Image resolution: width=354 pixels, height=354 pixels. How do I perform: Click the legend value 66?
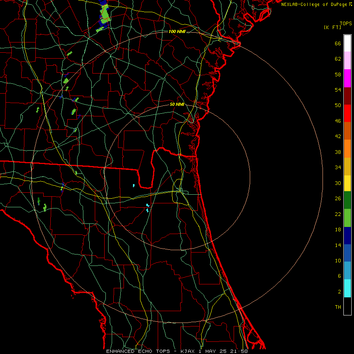coord(338,43)
